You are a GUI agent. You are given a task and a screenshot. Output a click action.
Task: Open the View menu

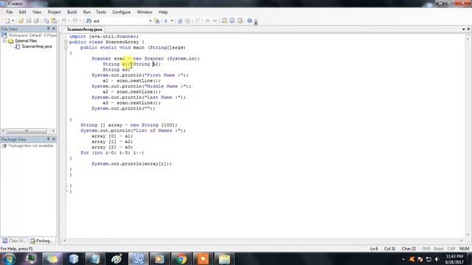click(37, 12)
